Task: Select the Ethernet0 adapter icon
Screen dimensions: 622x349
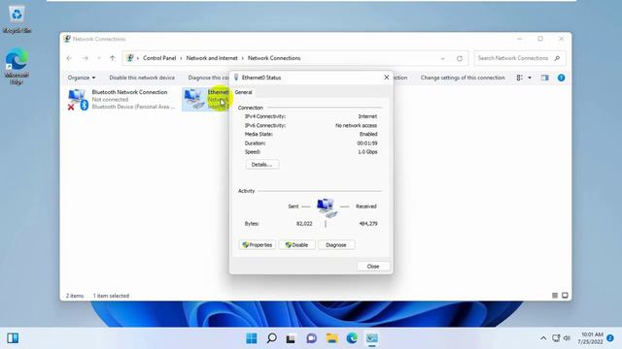Action: (193, 99)
